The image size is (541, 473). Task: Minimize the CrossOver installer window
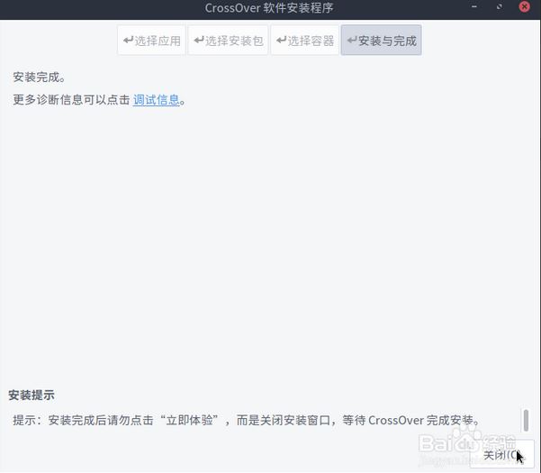(474, 7)
